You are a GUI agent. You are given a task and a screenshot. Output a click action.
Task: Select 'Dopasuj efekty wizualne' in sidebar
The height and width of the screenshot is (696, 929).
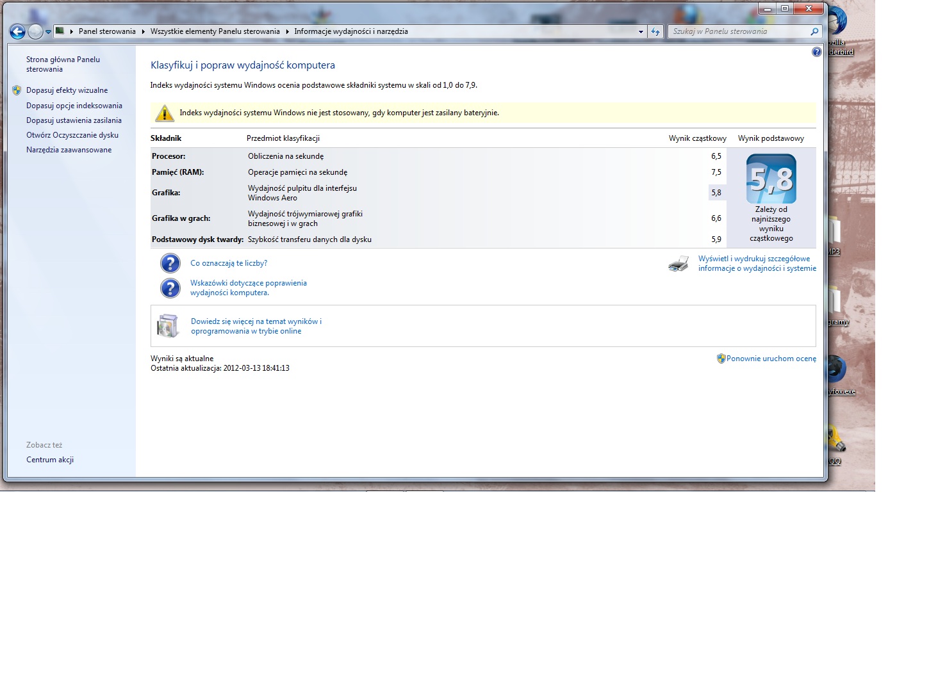click(x=67, y=90)
